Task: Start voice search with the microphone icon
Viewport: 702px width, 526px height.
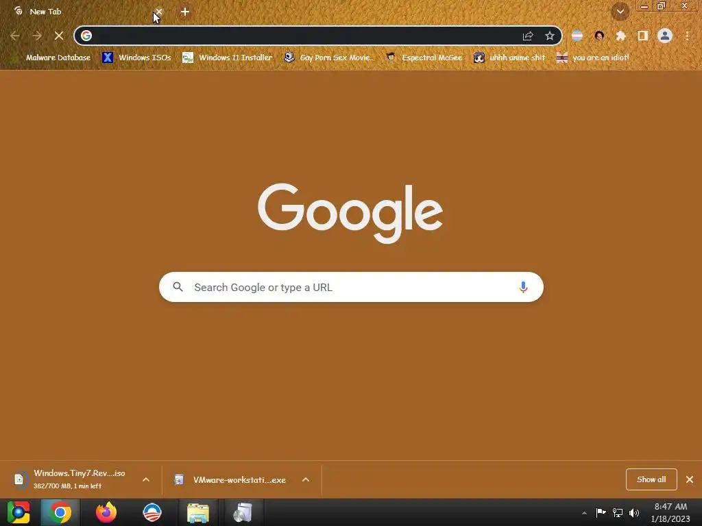Action: (523, 287)
